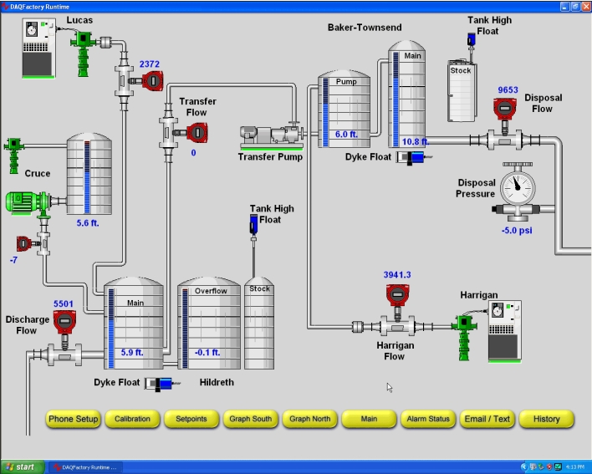
Task: Click the red Transfer Flow meter icon
Action: [x=196, y=133]
